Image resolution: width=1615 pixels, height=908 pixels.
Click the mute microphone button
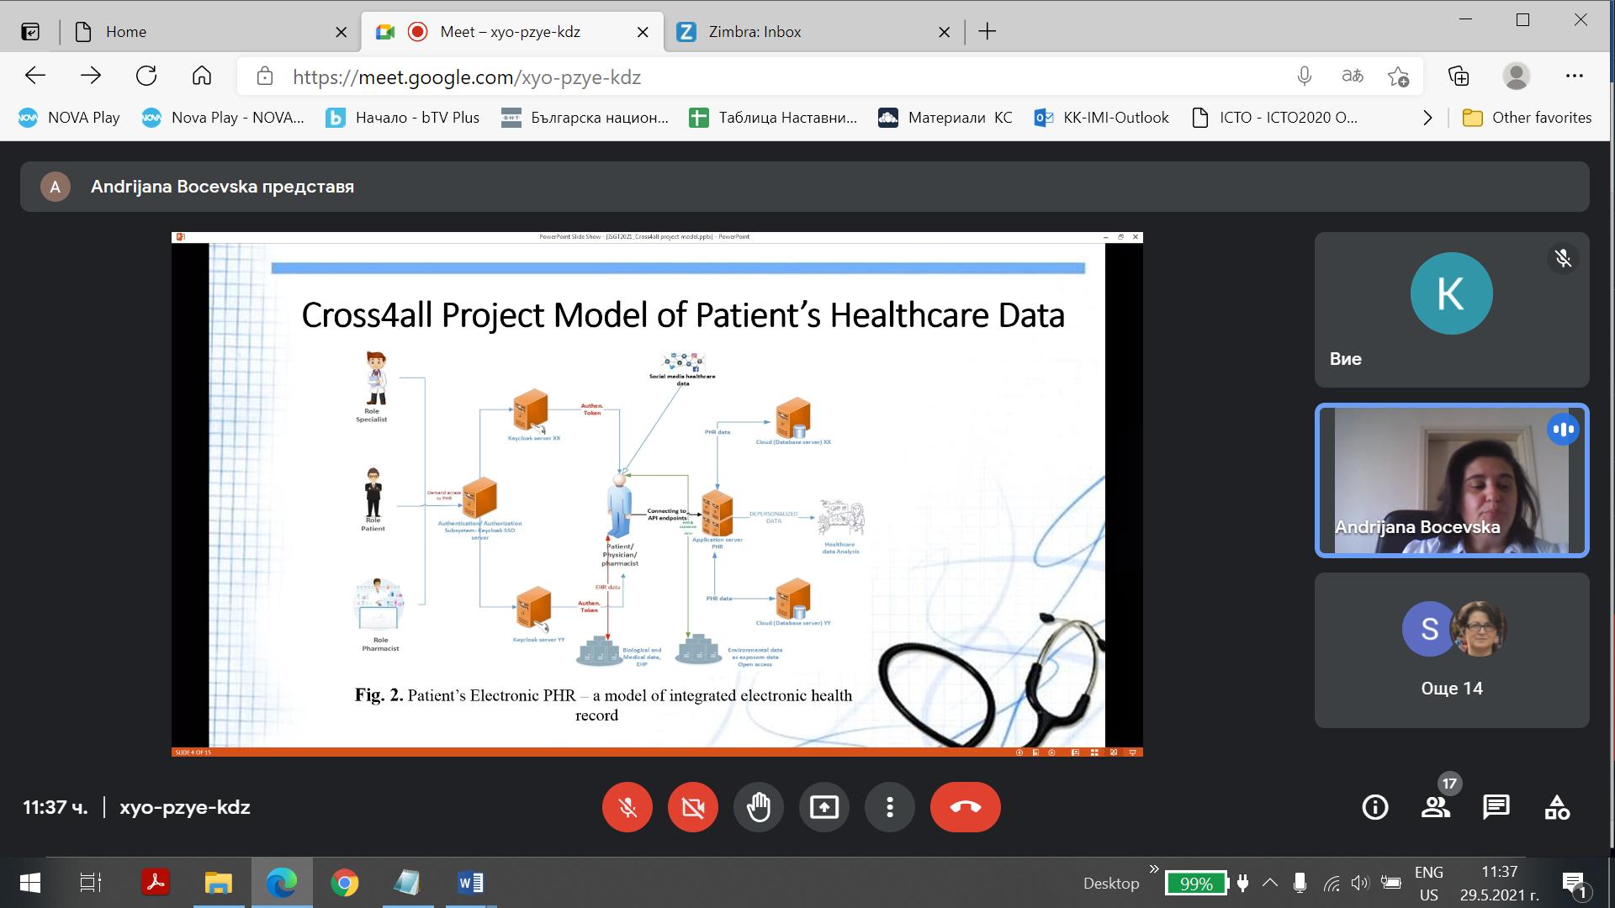pyautogui.click(x=627, y=807)
